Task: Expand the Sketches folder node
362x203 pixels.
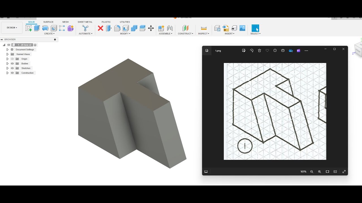Action: tap(7, 68)
